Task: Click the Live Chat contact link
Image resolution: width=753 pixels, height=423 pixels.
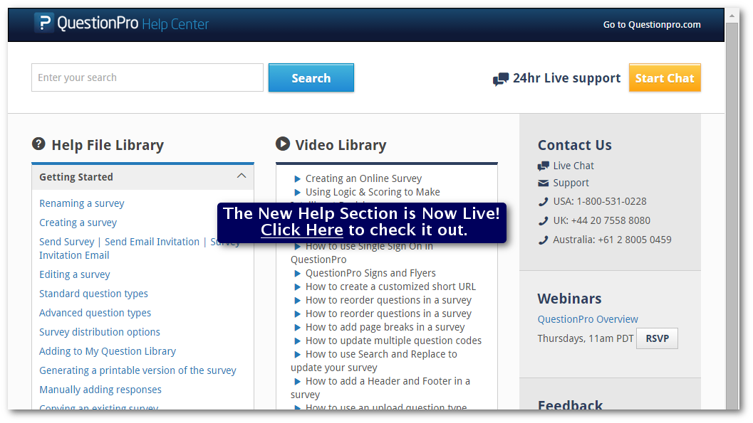Action: click(573, 166)
